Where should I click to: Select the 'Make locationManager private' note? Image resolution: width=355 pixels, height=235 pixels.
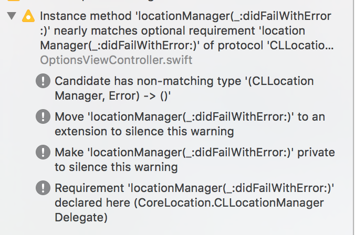click(195, 159)
